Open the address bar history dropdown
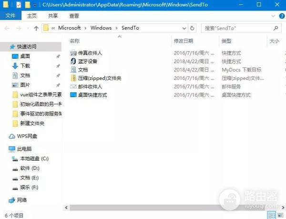This screenshot has height=219, width=286. click(184, 28)
